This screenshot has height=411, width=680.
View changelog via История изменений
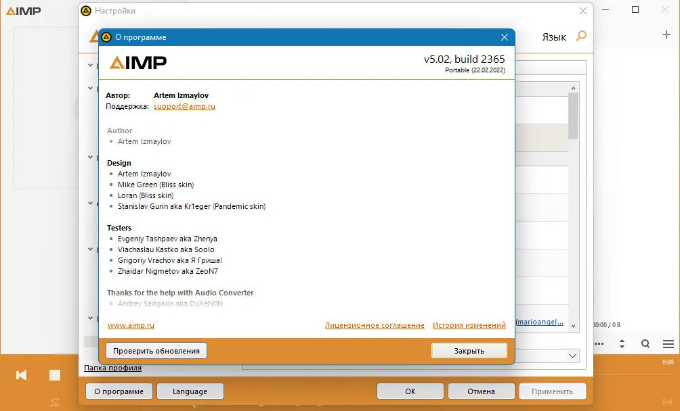(469, 324)
